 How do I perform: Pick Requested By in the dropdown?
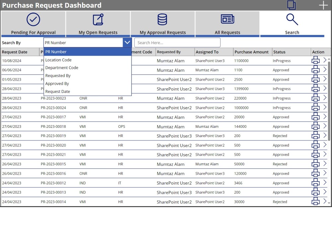tap(88, 76)
